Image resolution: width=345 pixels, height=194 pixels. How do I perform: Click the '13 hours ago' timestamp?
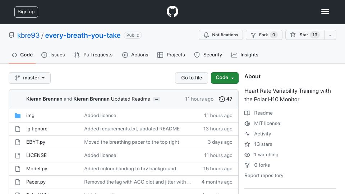tap(218, 129)
